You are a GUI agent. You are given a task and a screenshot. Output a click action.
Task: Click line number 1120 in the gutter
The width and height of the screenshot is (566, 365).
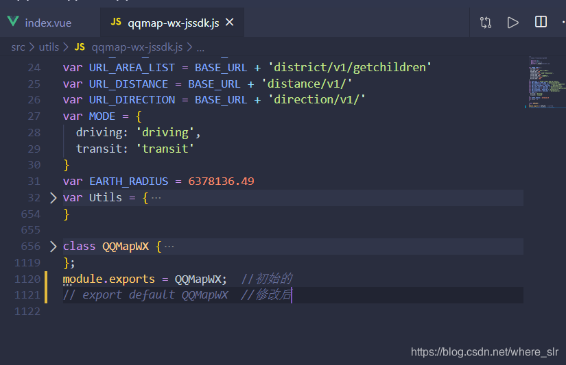[x=27, y=279]
